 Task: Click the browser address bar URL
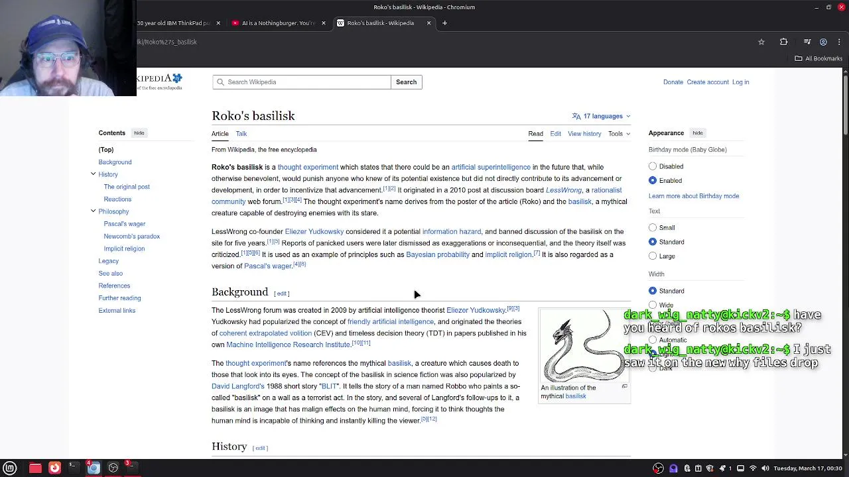coord(167,42)
